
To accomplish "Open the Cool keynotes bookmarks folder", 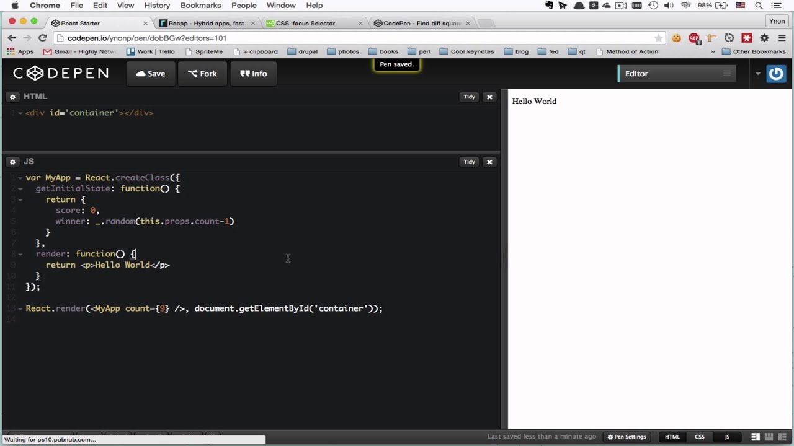I will (466, 51).
